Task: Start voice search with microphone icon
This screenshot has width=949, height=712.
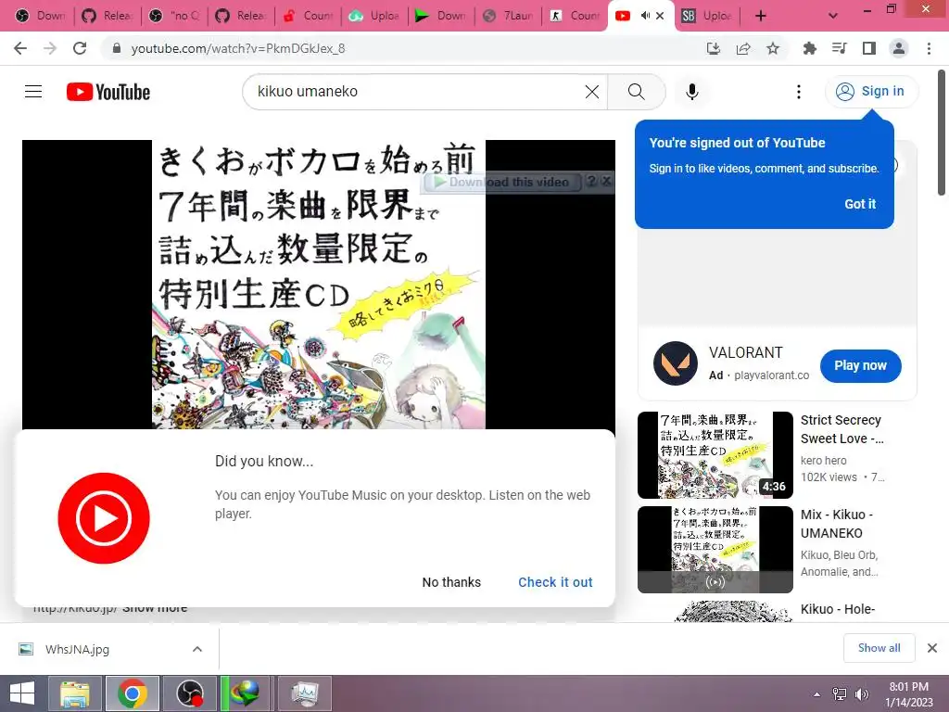Action: [x=691, y=92]
